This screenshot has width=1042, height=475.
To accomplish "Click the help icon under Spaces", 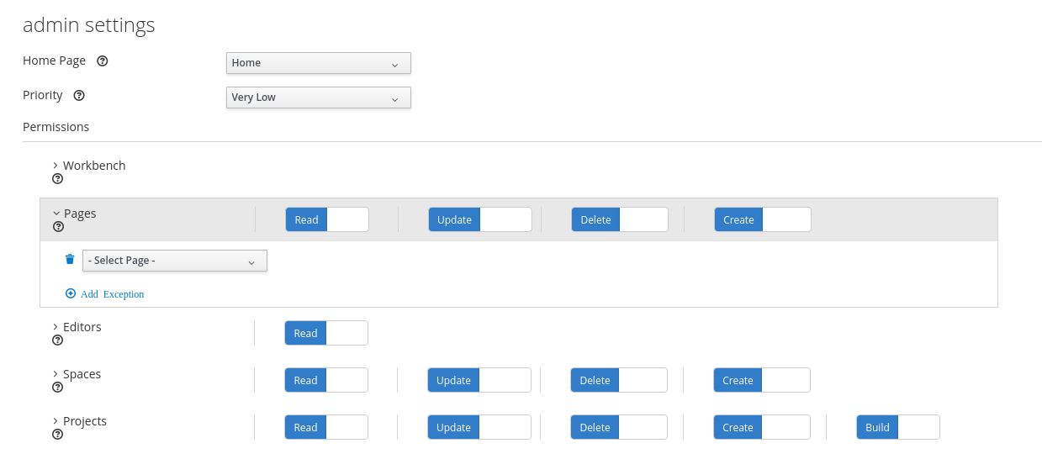I will [x=57, y=388].
